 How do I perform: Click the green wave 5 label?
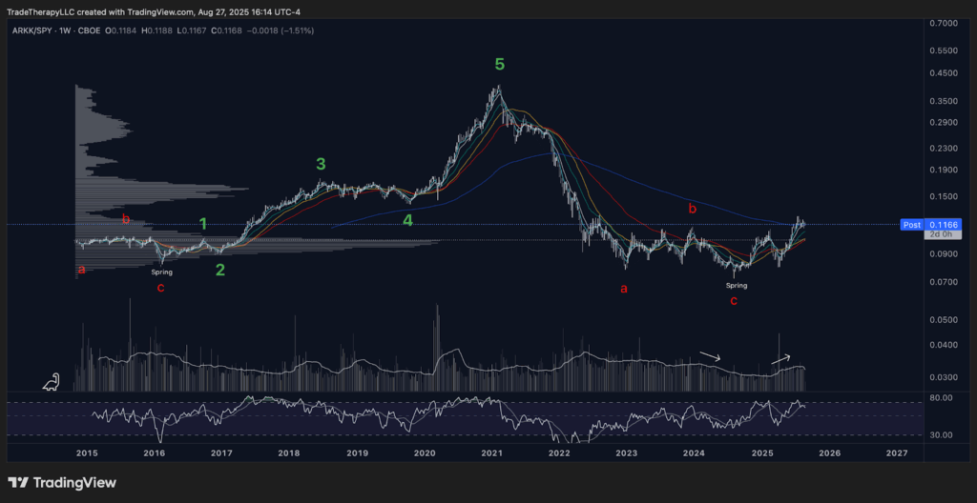click(x=499, y=65)
